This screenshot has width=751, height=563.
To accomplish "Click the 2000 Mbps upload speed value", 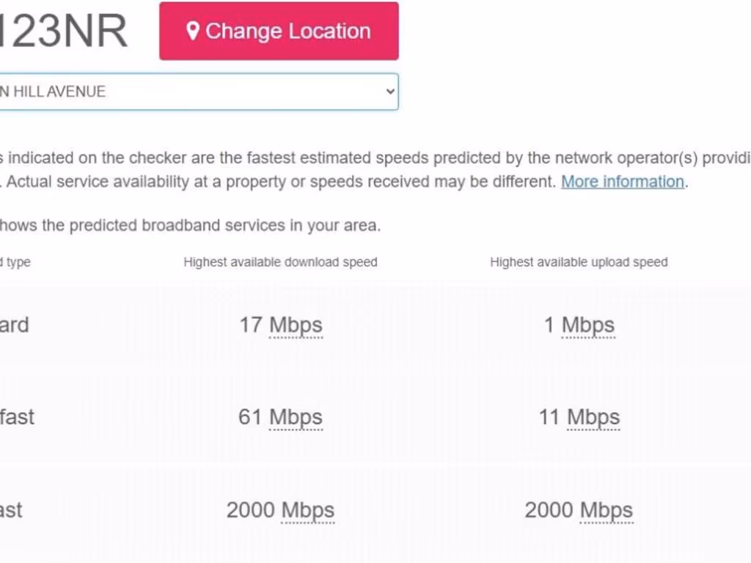I will pos(579,509).
